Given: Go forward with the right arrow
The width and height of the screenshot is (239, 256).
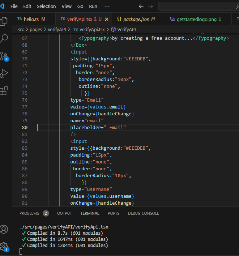Looking at the screenshot, I should point(150,7).
